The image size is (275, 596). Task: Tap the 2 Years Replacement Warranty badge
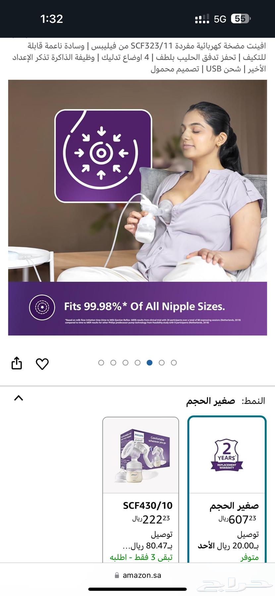[x=227, y=455]
